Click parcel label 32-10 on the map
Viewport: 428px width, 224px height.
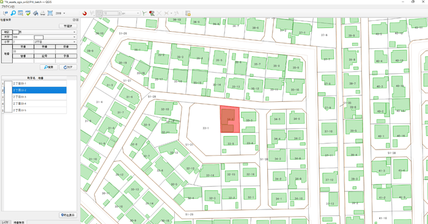pyautogui.click(x=164, y=109)
